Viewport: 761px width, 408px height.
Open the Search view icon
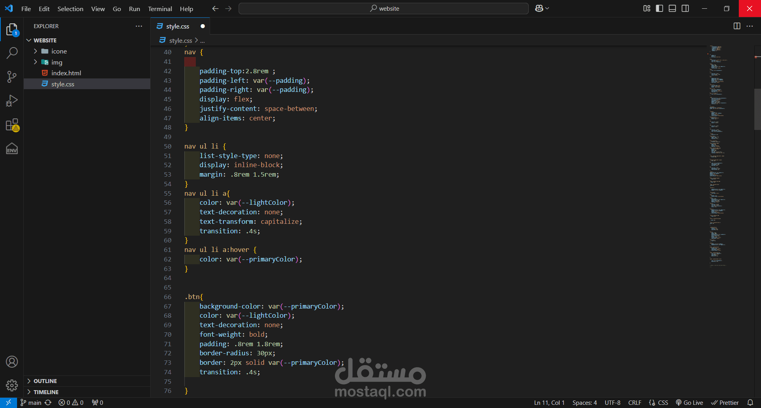point(12,53)
